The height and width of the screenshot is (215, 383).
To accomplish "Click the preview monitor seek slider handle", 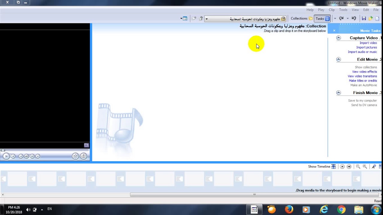I will click(3, 150).
